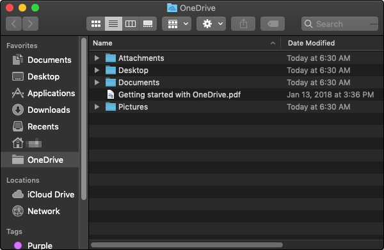
Task: Minimize the window with yellow button
Action: point(22,8)
